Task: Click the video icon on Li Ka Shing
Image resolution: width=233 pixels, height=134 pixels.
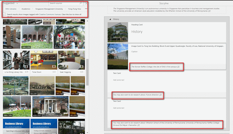Action: point(26,67)
